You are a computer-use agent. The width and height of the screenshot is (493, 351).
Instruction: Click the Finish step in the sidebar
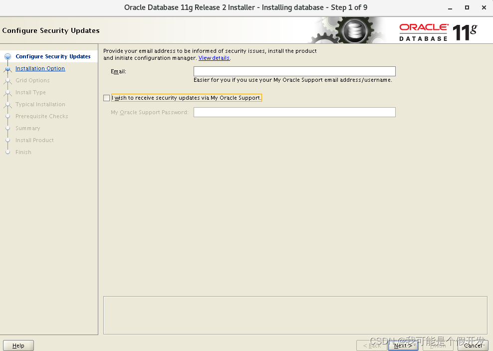tap(23, 152)
